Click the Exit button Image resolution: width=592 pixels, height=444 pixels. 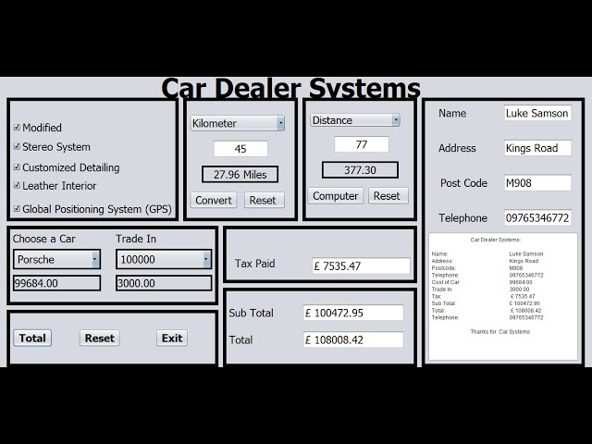(x=172, y=338)
